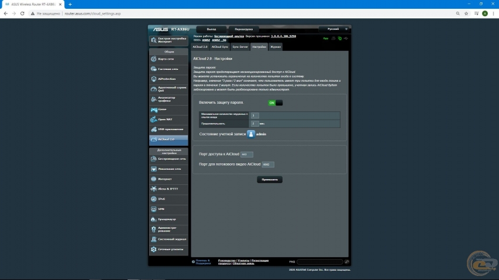Open the guest network (Гостевая сеть) icon
Viewport: 499px width, 280px height.
[154, 69]
